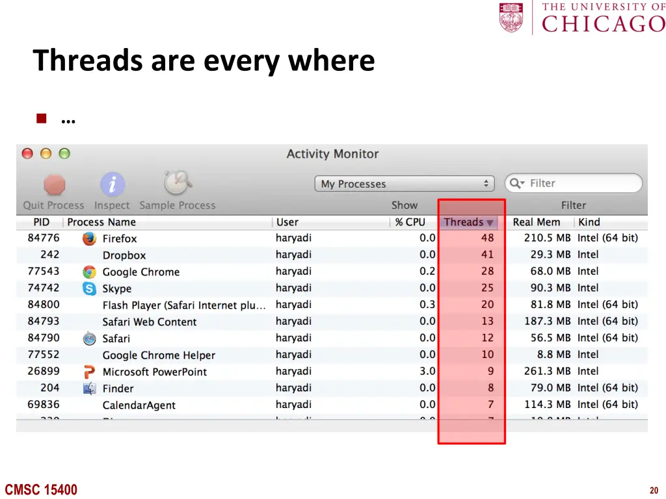Click the search magnifier in Filter field
The height and width of the screenshot is (499, 666).
pos(516,183)
